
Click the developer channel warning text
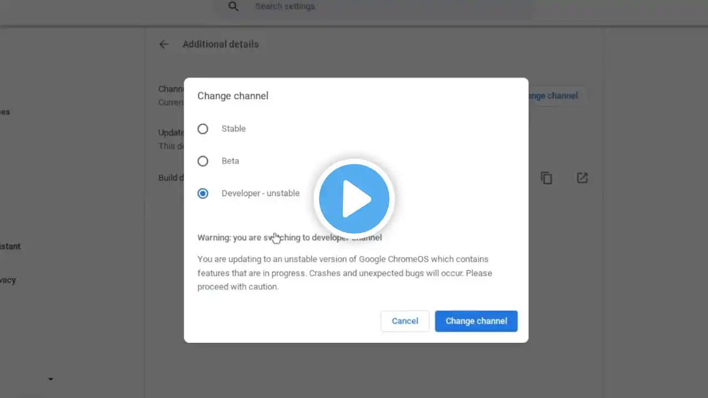pyautogui.click(x=289, y=238)
